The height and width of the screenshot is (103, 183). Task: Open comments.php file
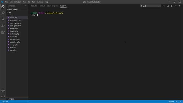pos(17,20)
